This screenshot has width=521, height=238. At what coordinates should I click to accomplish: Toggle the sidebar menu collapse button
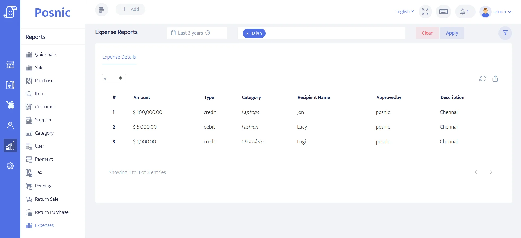coord(101,10)
